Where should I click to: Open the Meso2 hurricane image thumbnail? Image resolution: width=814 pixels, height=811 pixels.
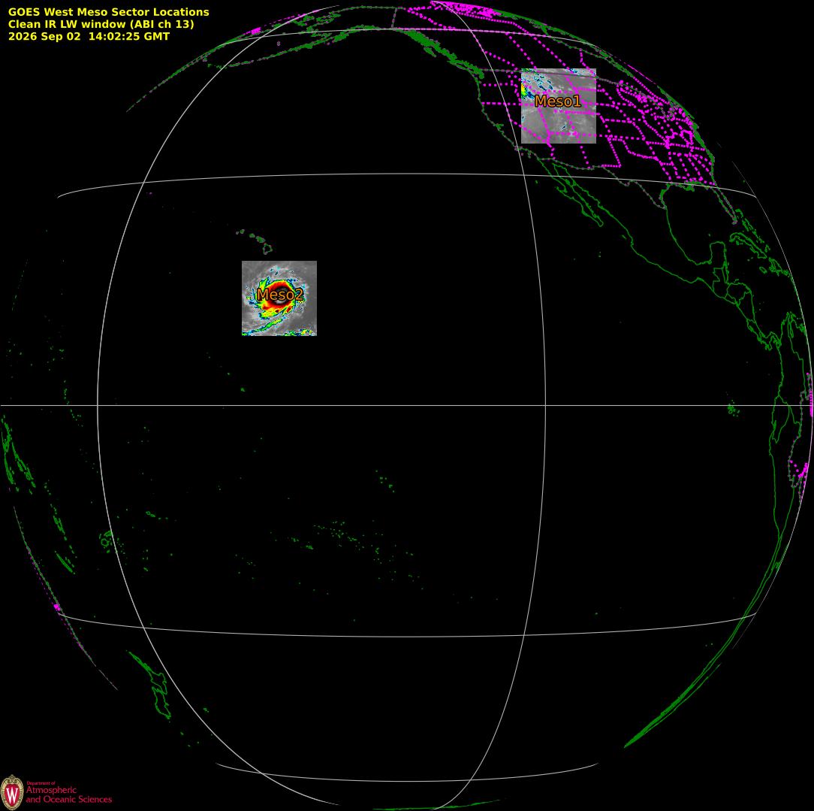point(279,298)
